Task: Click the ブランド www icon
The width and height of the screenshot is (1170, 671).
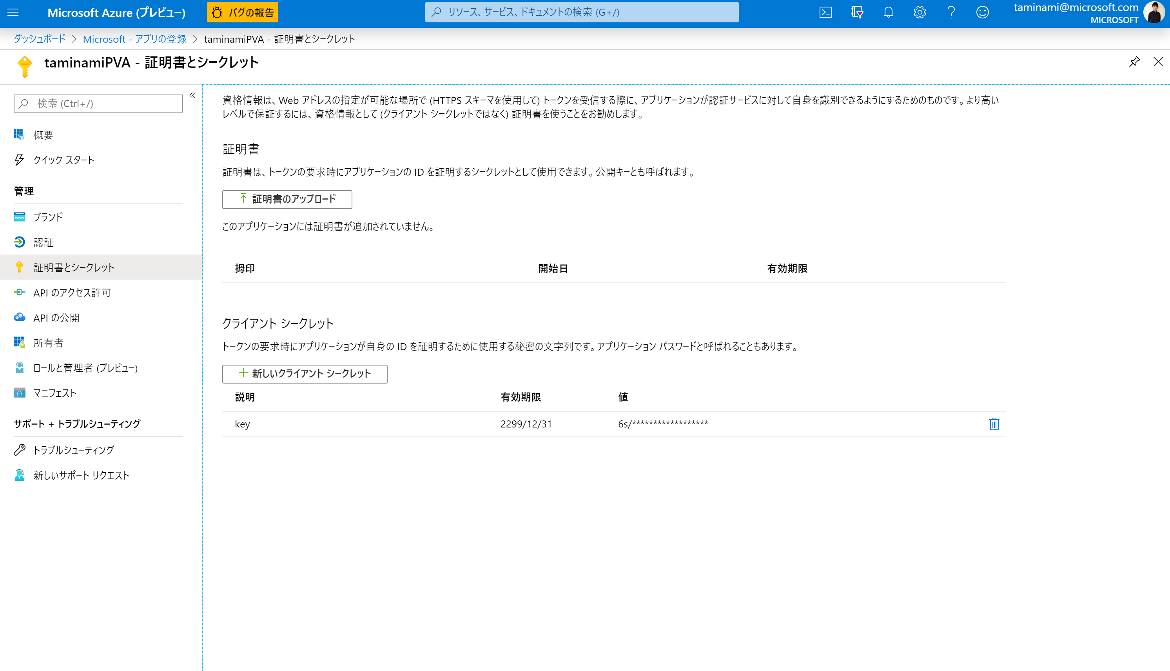Action: (19, 216)
